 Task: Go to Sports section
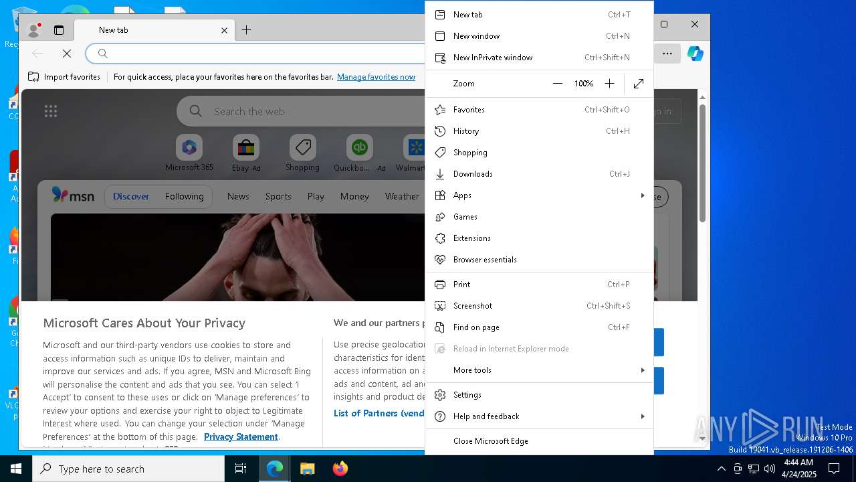[x=278, y=196]
